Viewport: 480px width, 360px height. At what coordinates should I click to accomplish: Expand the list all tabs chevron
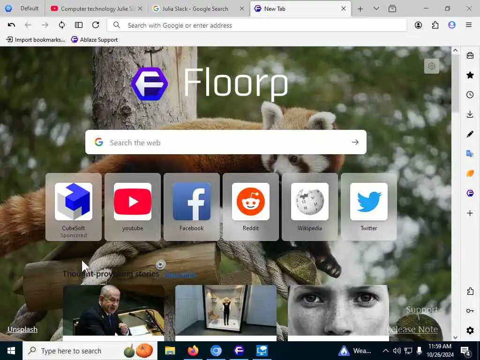[x=376, y=8]
